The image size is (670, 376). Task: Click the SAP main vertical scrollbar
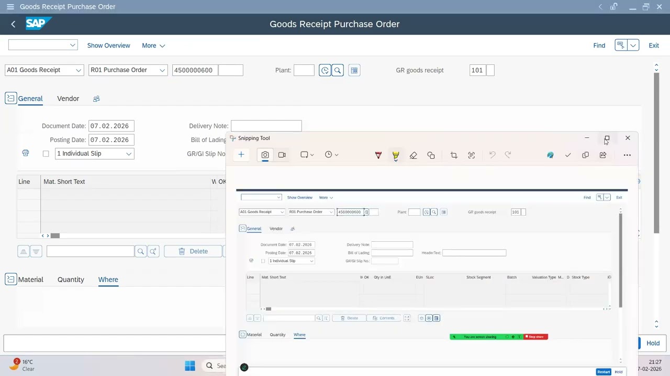[x=656, y=154]
